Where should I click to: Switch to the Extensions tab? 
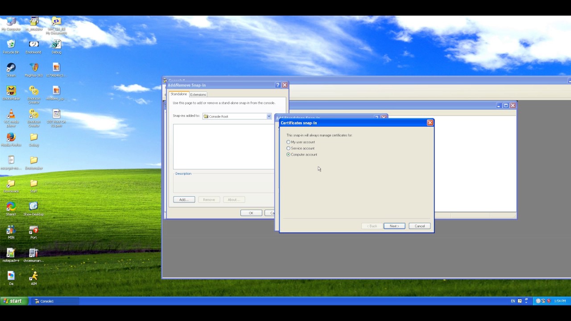(198, 95)
